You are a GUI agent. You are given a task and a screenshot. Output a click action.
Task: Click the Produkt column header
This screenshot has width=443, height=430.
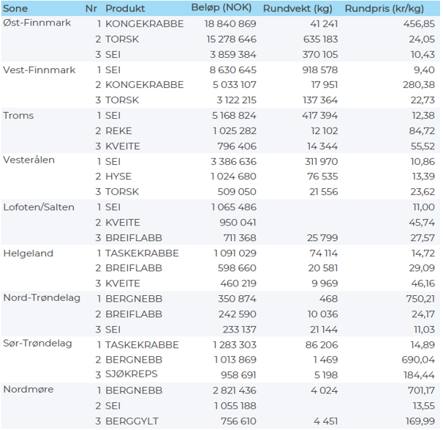[125, 8]
